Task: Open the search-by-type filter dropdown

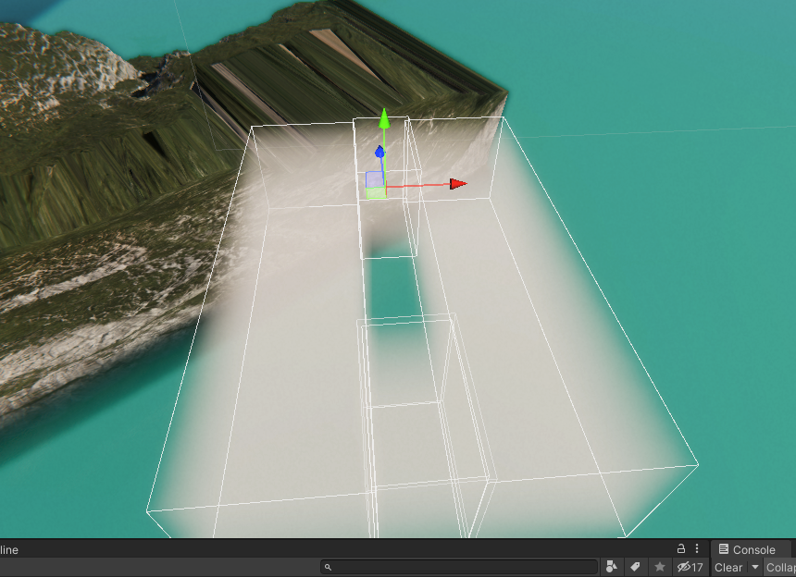Action: pyautogui.click(x=612, y=567)
